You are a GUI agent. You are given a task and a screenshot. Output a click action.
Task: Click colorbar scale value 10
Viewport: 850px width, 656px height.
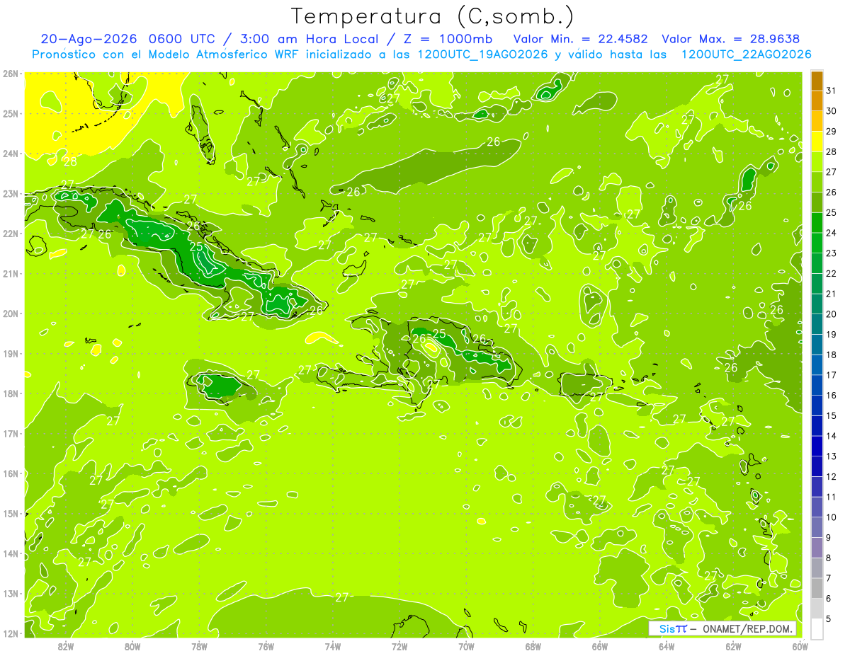(x=831, y=517)
